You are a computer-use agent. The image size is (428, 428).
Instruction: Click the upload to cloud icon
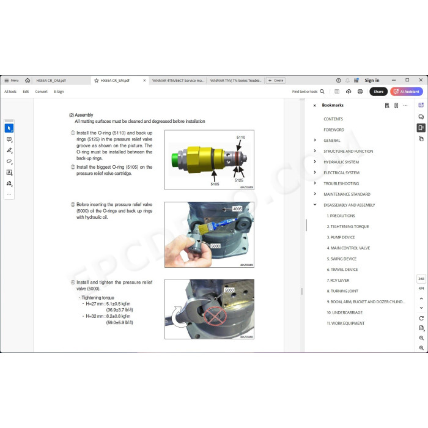349,92
